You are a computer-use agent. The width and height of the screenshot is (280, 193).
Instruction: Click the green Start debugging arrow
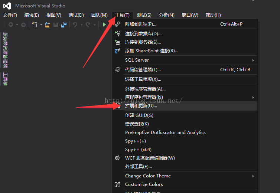tap(104, 24)
